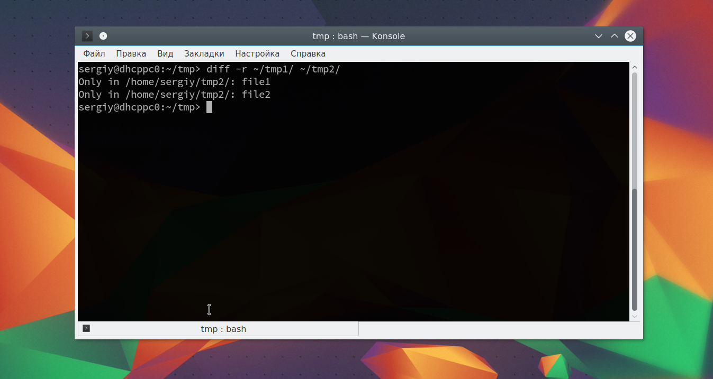This screenshot has height=379, width=713.
Task: Click the scrollbar down arrow
Action: click(634, 317)
